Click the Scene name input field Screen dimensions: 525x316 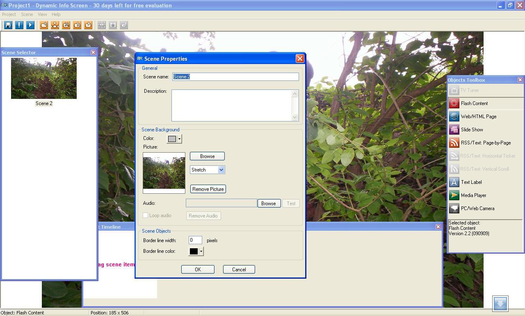click(x=235, y=77)
